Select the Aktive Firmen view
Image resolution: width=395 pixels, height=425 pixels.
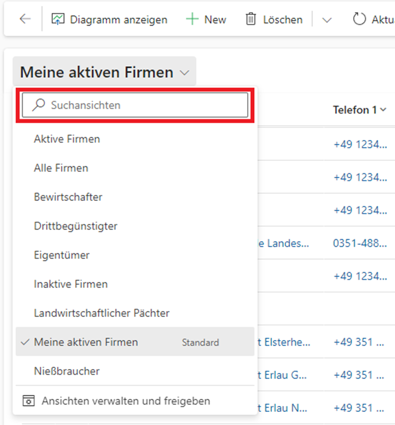click(x=67, y=139)
